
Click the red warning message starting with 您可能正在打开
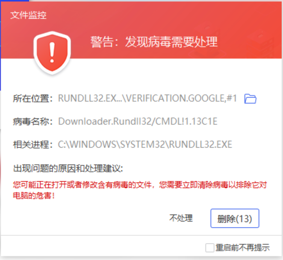tap(140, 190)
